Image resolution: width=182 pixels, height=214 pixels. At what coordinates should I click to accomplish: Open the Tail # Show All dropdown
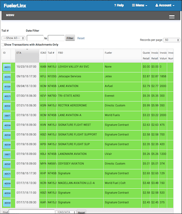point(13,38)
